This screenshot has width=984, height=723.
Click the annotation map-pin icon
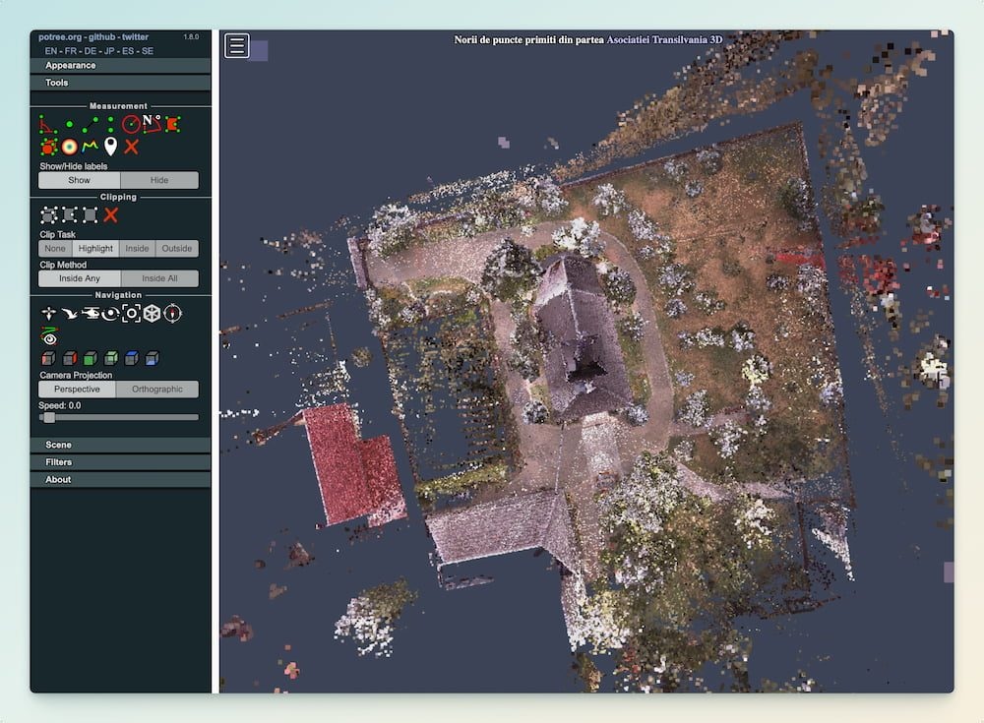[110, 147]
